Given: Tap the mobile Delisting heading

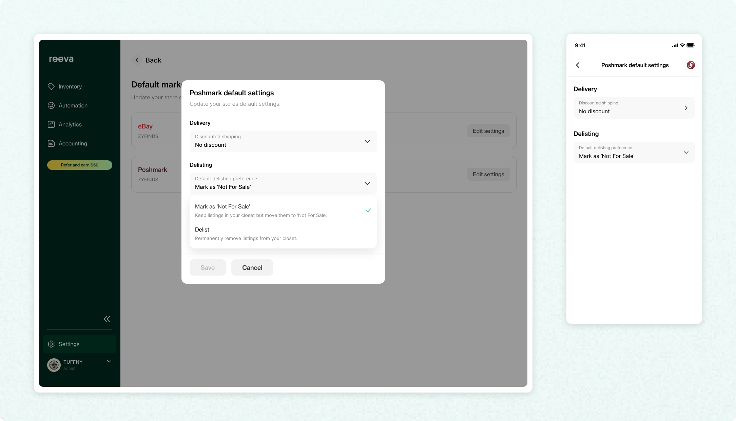Looking at the screenshot, I should pos(586,134).
